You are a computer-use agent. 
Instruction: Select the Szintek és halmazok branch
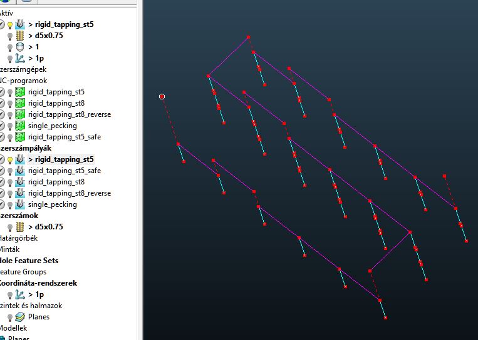31,306
